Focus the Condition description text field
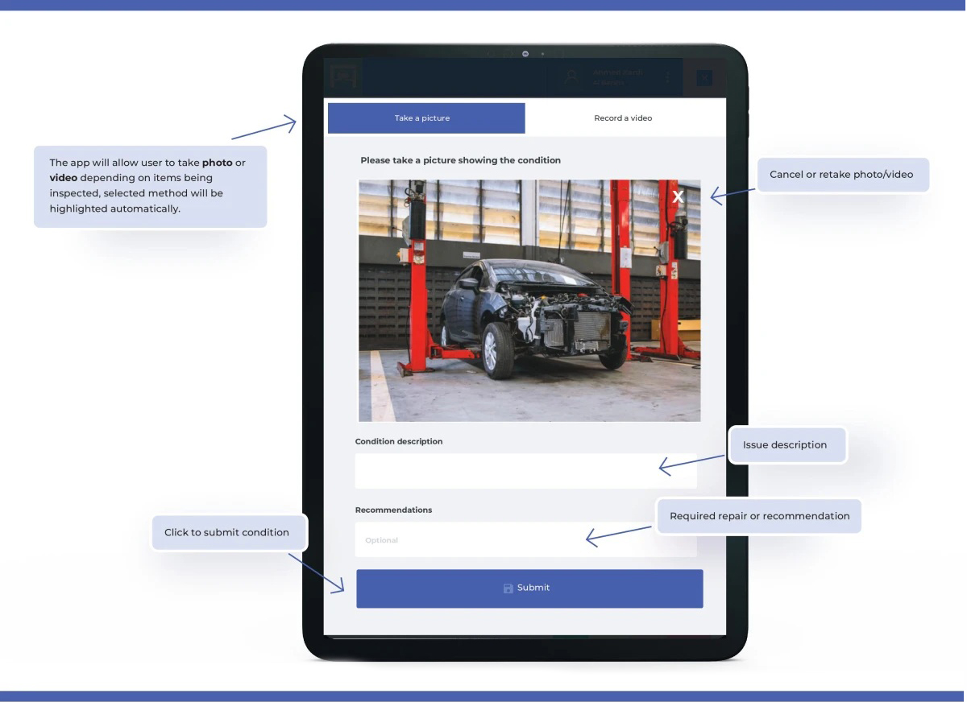The width and height of the screenshot is (967, 702). 525,471
